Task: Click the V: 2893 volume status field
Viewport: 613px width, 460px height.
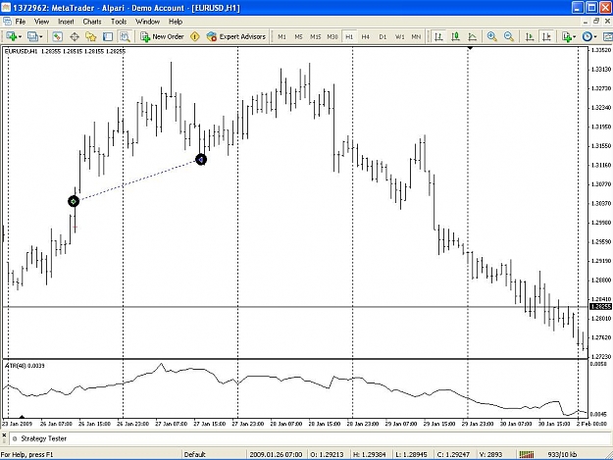Action: tap(490, 454)
